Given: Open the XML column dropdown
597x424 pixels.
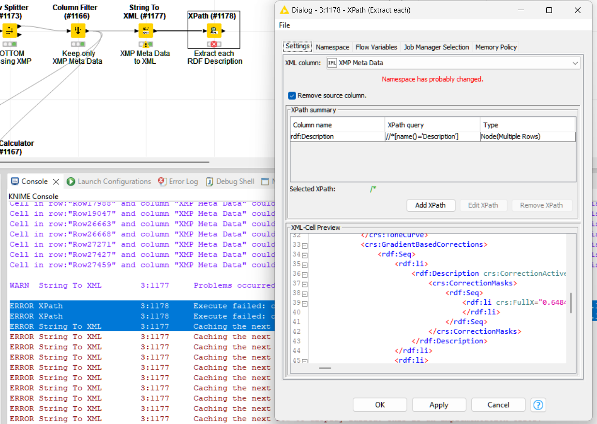Looking at the screenshot, I should pos(575,63).
